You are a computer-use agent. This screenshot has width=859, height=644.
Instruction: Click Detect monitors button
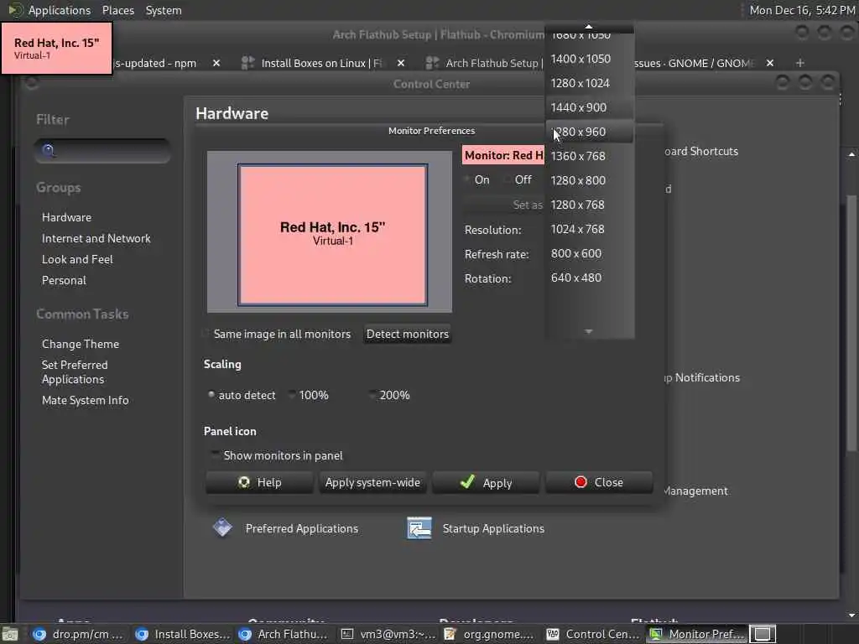click(x=407, y=334)
